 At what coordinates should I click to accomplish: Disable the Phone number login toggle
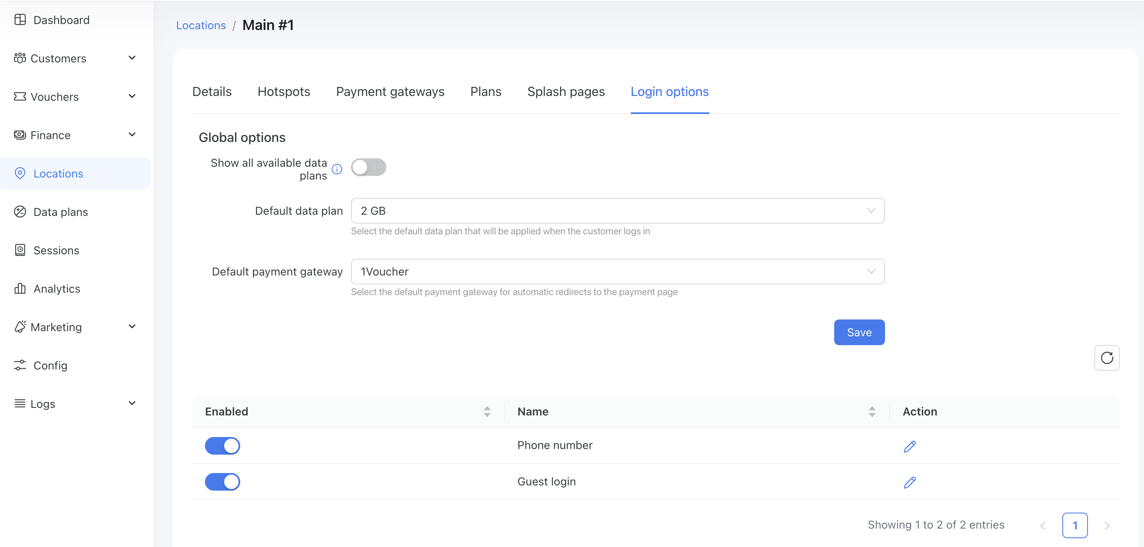pos(223,445)
